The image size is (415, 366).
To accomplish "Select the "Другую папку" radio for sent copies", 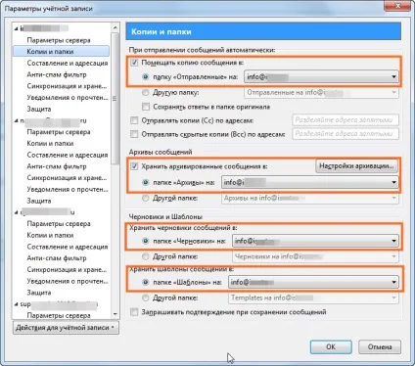I will coord(146,92).
